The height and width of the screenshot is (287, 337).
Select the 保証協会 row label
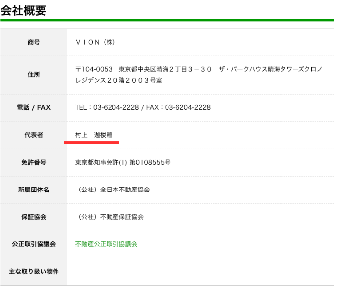coord(34,217)
